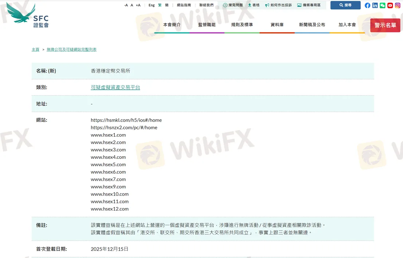The height and width of the screenshot is (258, 403).
Task: Select 簡 simplified Chinese
Action: [x=167, y=5]
